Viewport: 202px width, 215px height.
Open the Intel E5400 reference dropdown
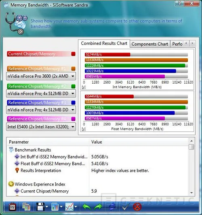(41, 127)
